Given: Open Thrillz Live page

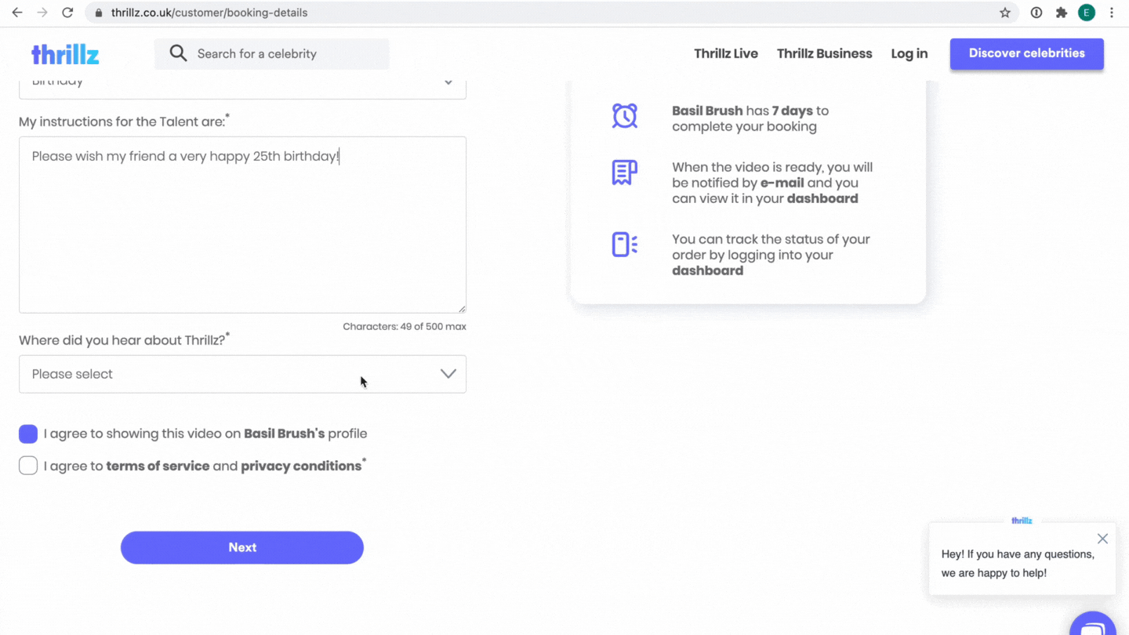Looking at the screenshot, I should pos(726,53).
